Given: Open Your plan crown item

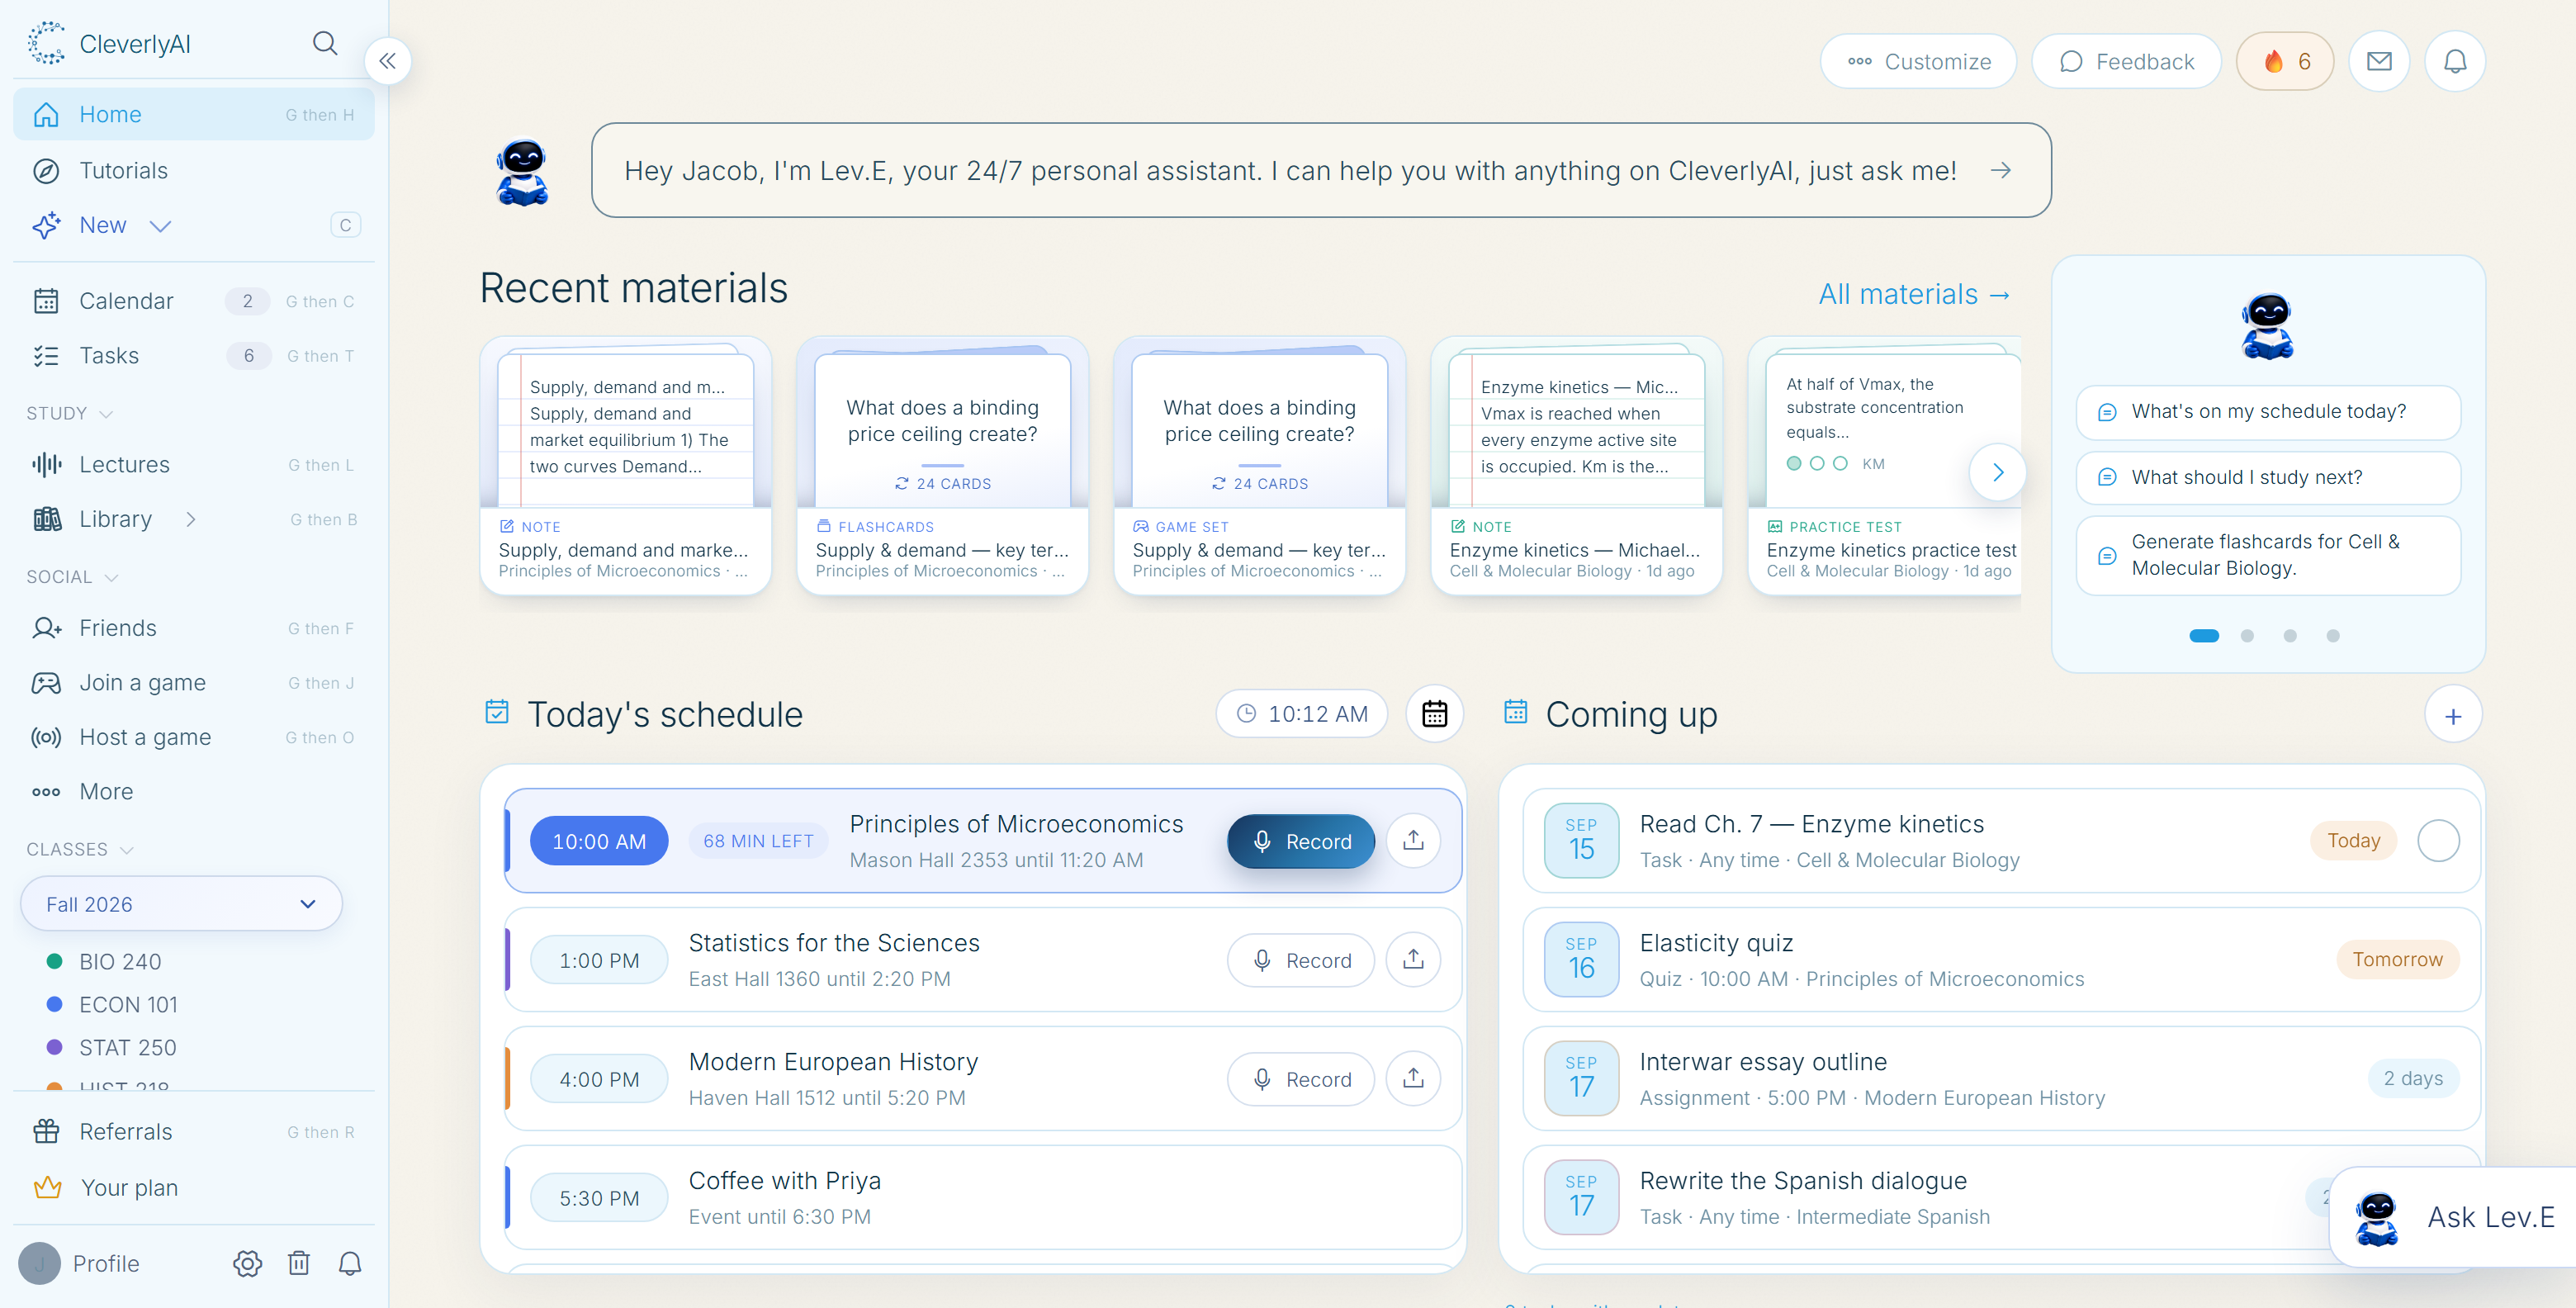Looking at the screenshot, I should [194, 1187].
